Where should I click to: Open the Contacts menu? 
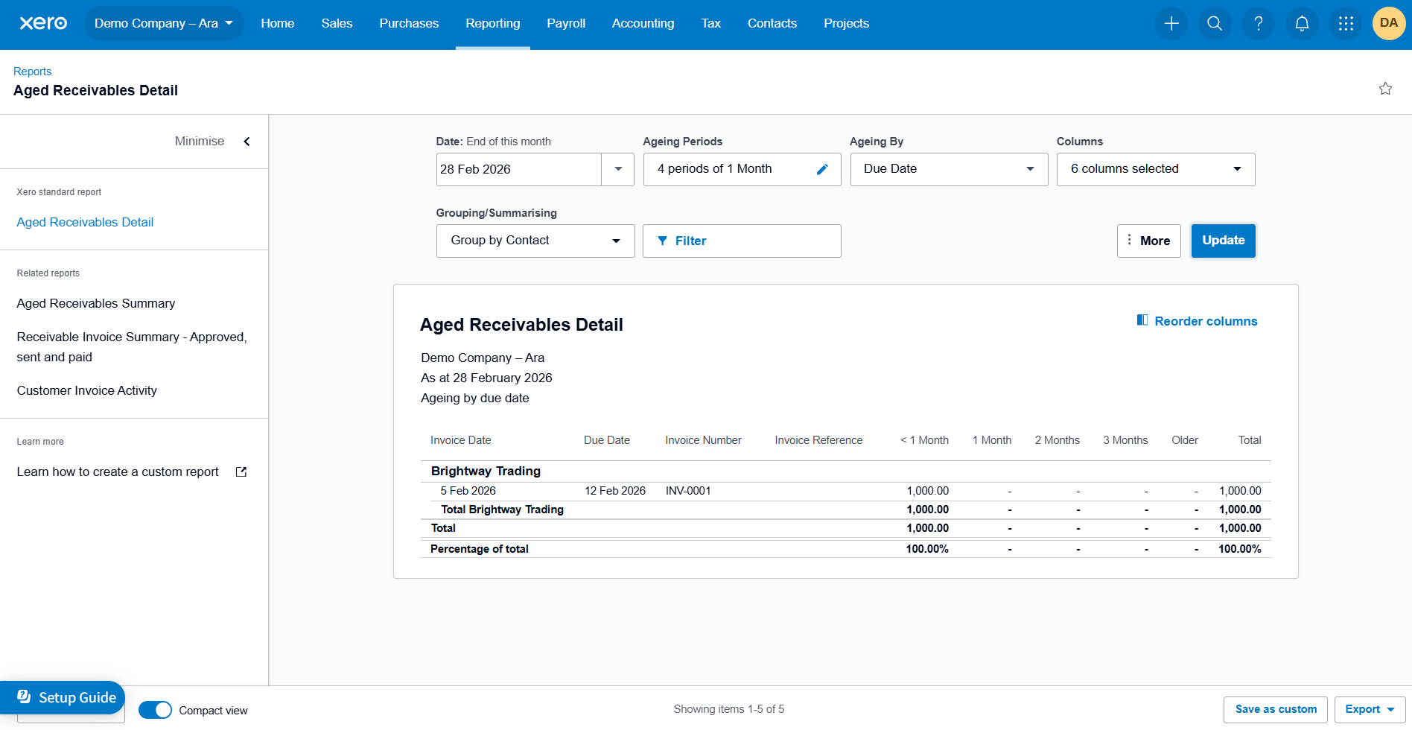(772, 23)
